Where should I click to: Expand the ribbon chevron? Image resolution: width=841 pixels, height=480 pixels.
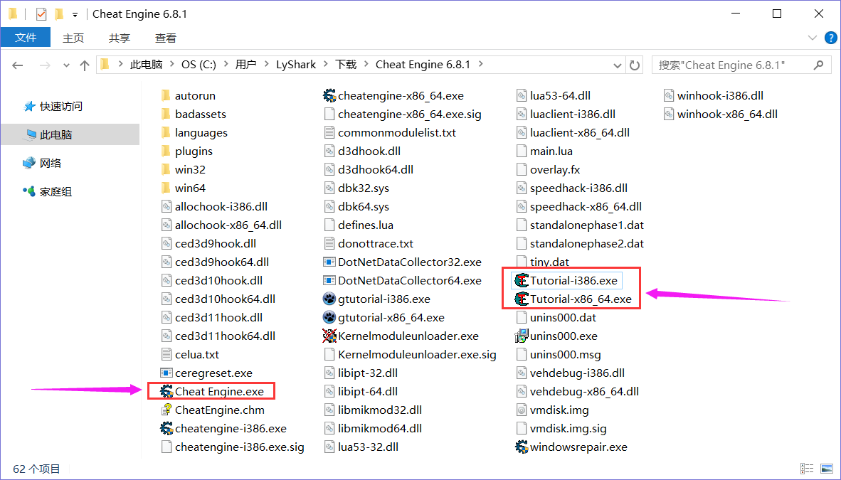coord(812,38)
